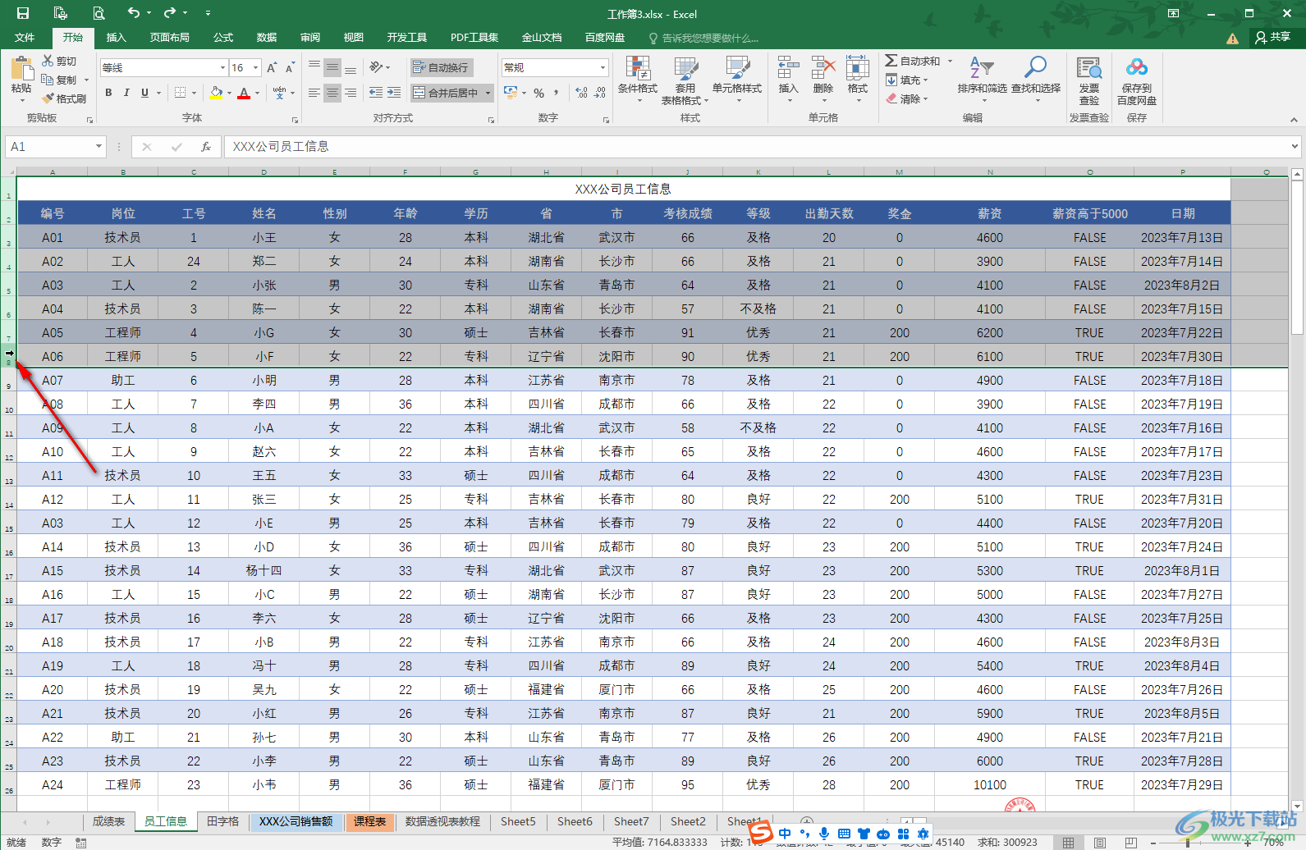Click the accounting number format icon
Image resolution: width=1306 pixels, height=850 pixels.
(511, 93)
